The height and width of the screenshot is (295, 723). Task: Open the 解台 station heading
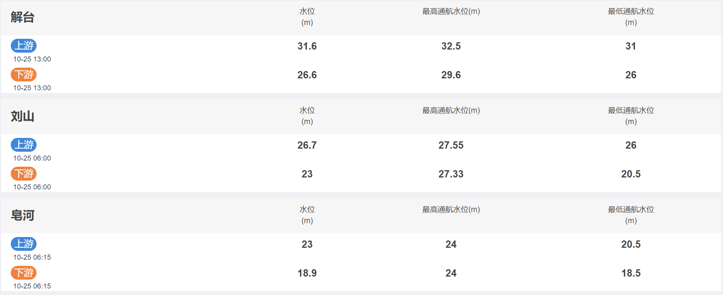tap(23, 17)
